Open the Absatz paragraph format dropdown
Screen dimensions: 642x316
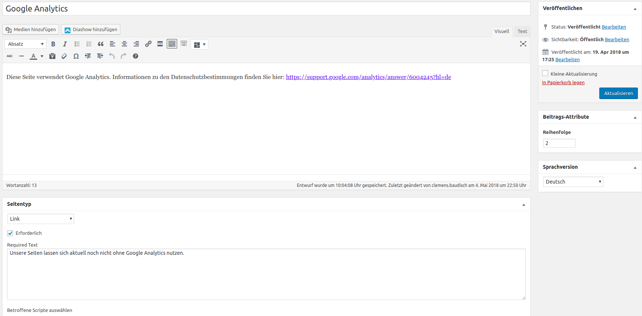(x=26, y=44)
